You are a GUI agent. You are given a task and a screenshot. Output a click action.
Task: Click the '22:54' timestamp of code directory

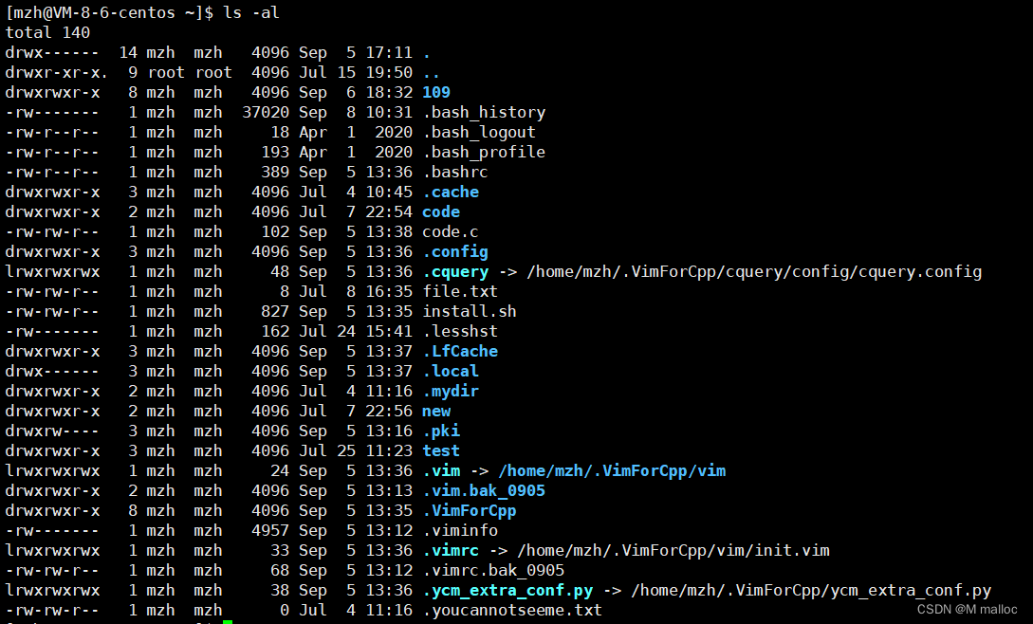[x=389, y=211]
